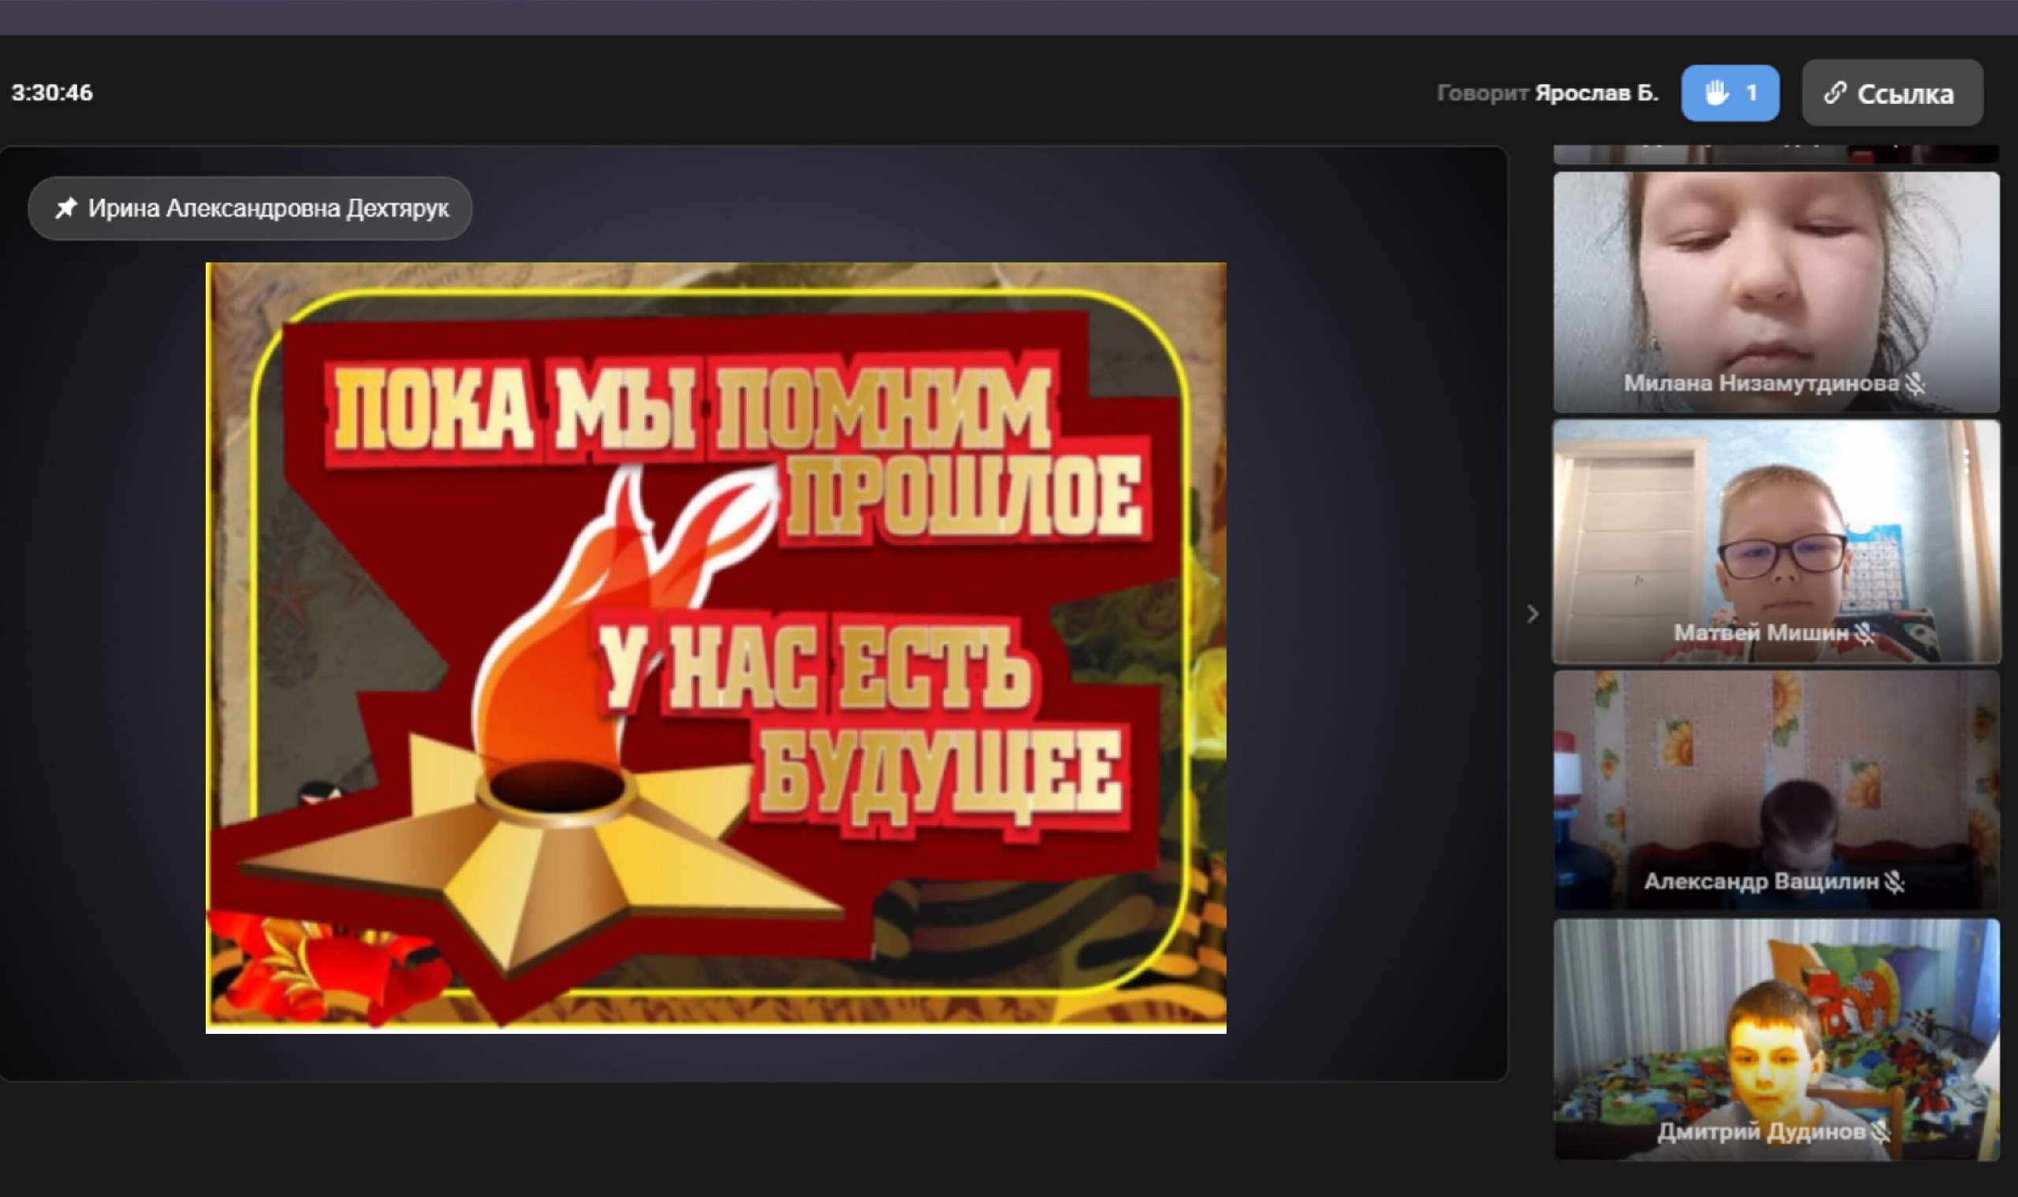Click the hand icon in the blue button
The image size is (2018, 1197).
(1716, 93)
